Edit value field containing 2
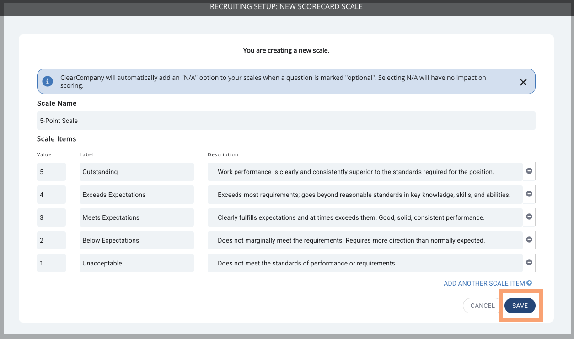 click(51, 240)
